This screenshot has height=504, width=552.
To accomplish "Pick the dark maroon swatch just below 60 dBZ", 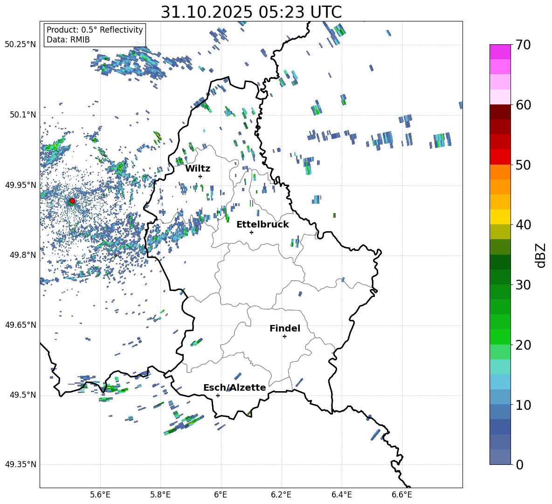I will (500, 112).
